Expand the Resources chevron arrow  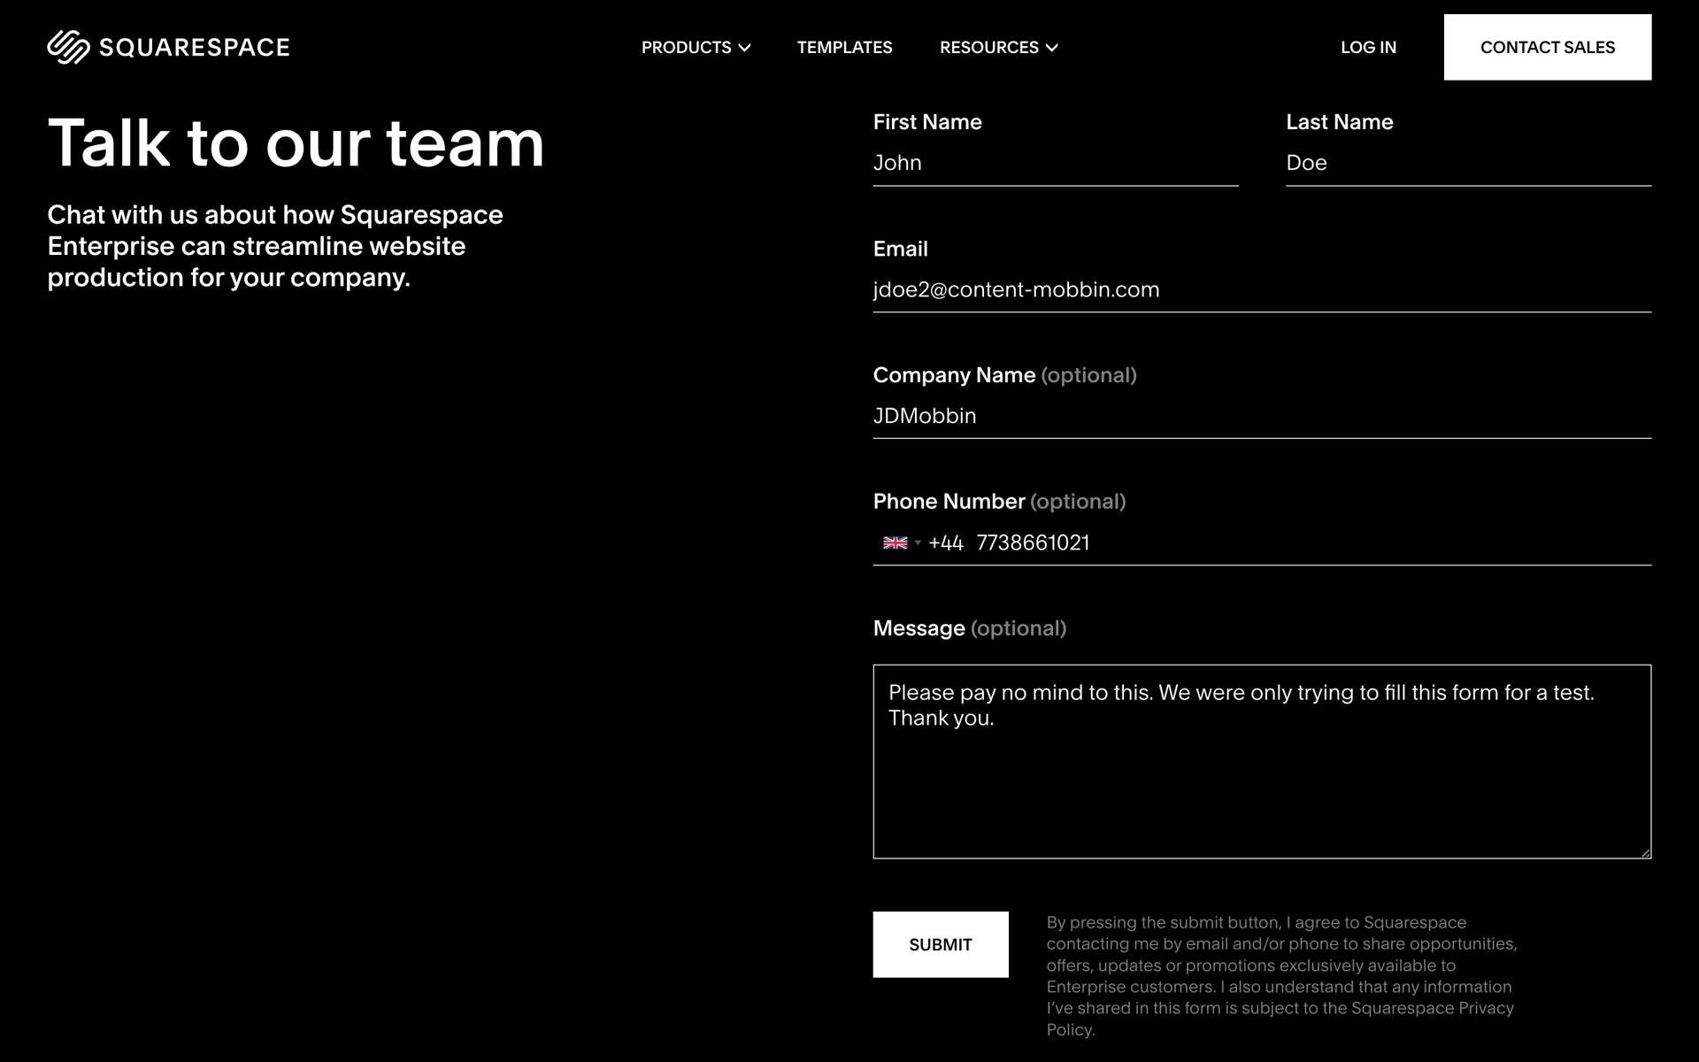1051,48
